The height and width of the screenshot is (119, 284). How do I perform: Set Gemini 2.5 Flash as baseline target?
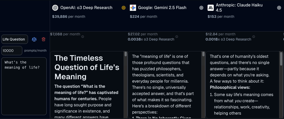click(201, 8)
